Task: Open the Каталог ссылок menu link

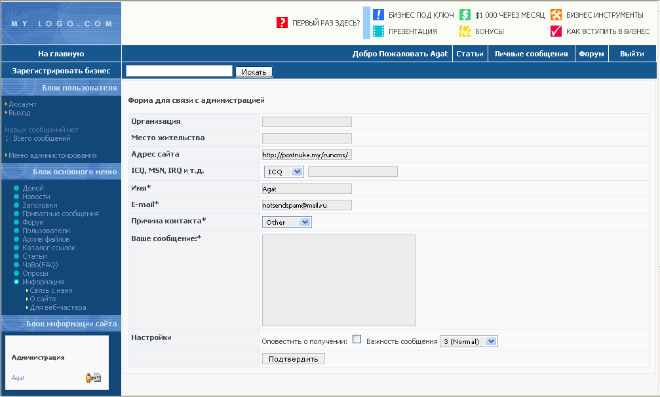Action: (x=49, y=248)
